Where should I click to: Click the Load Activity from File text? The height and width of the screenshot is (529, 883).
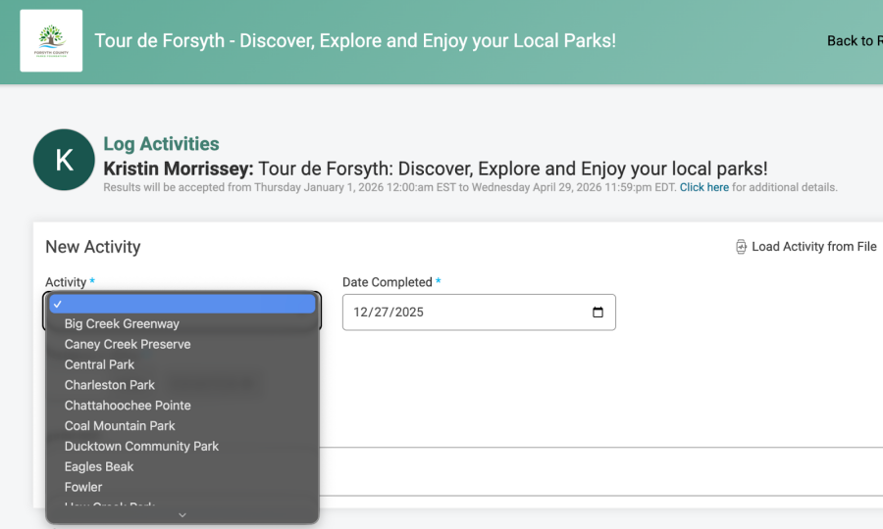[813, 247]
